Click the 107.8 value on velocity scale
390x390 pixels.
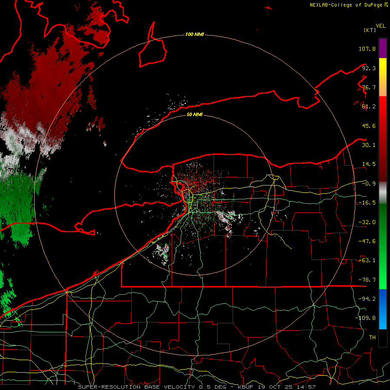(367, 49)
